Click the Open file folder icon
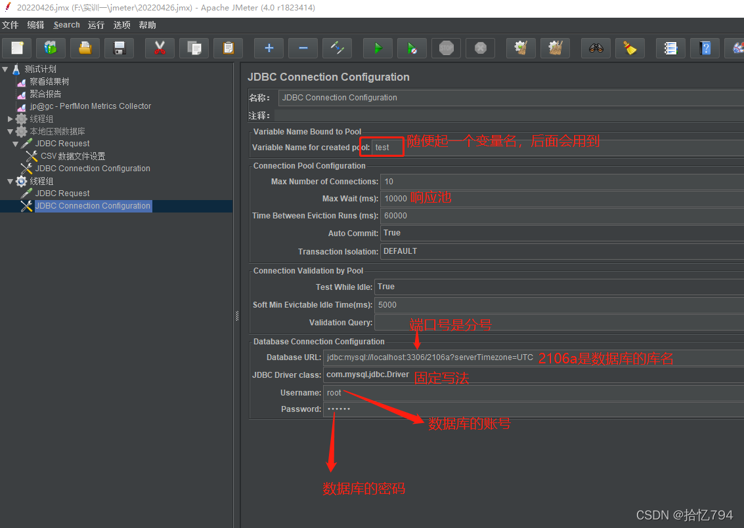Image resolution: width=744 pixels, height=528 pixels. point(85,48)
